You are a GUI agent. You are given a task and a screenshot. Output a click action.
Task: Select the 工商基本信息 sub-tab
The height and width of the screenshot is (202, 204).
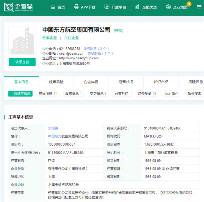(20, 94)
